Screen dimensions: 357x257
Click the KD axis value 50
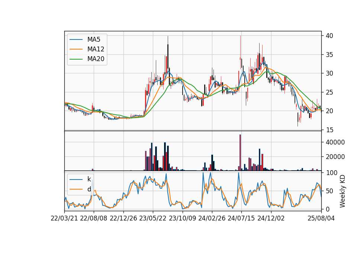pyautogui.click(x=329, y=191)
